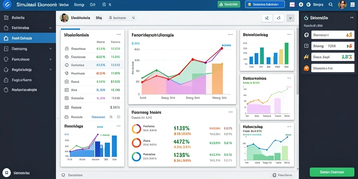Image resolution: width=358 pixels, height=179 pixels.
Task: Click heart shield icon in Nooinaots row
Action: pyautogui.click(x=67, y=73)
